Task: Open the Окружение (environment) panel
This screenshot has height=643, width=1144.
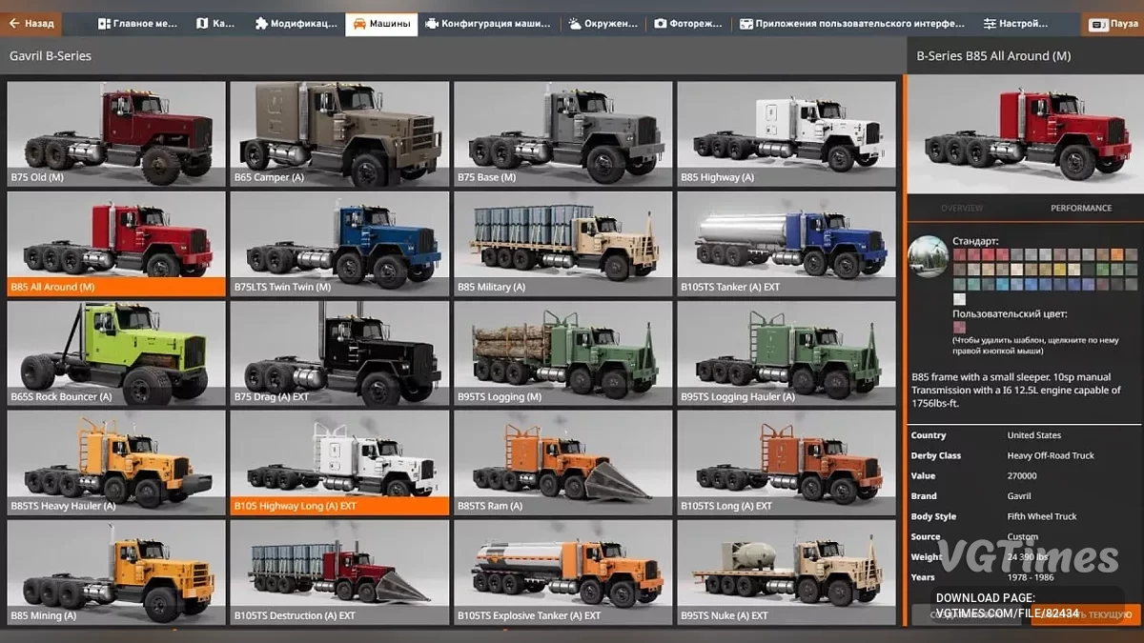Action: pos(603,23)
